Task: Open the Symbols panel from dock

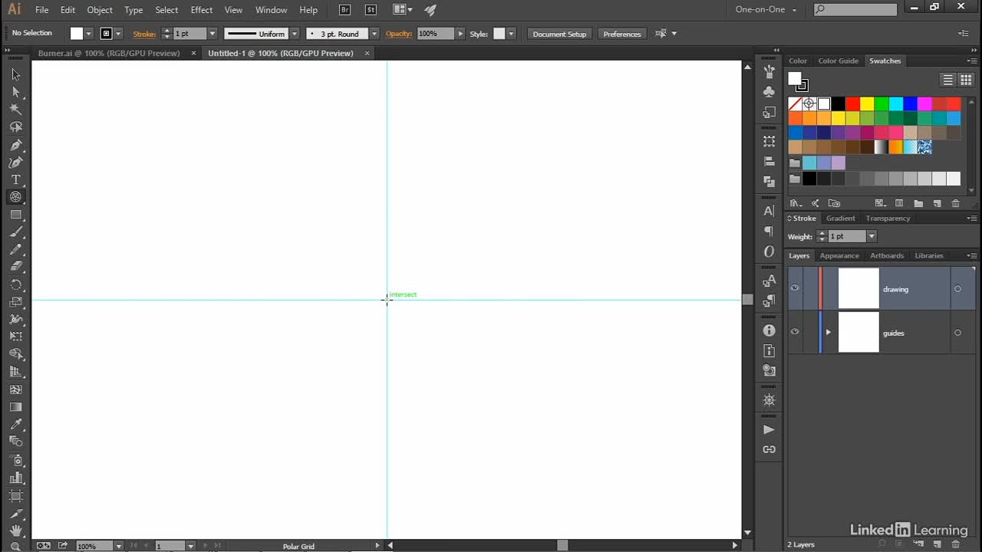Action: [x=769, y=91]
